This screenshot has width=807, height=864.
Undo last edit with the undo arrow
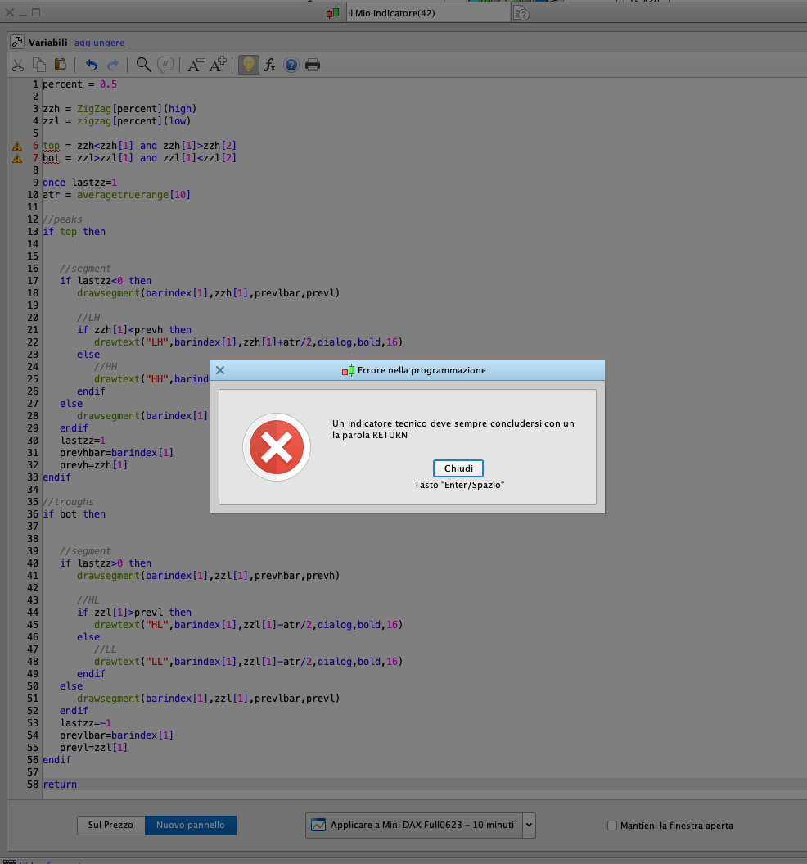pyautogui.click(x=92, y=65)
